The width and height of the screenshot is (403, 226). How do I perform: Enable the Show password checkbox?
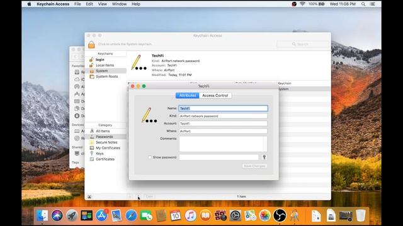[150, 158]
